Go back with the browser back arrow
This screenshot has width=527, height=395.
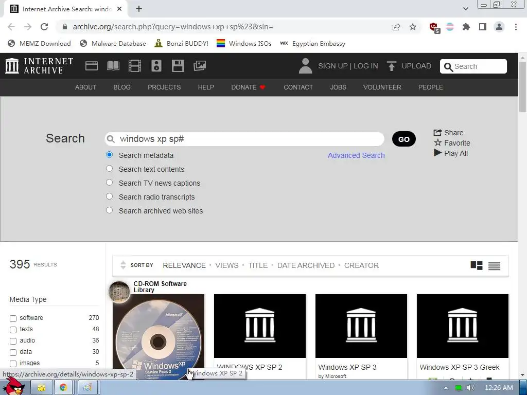tap(11, 27)
